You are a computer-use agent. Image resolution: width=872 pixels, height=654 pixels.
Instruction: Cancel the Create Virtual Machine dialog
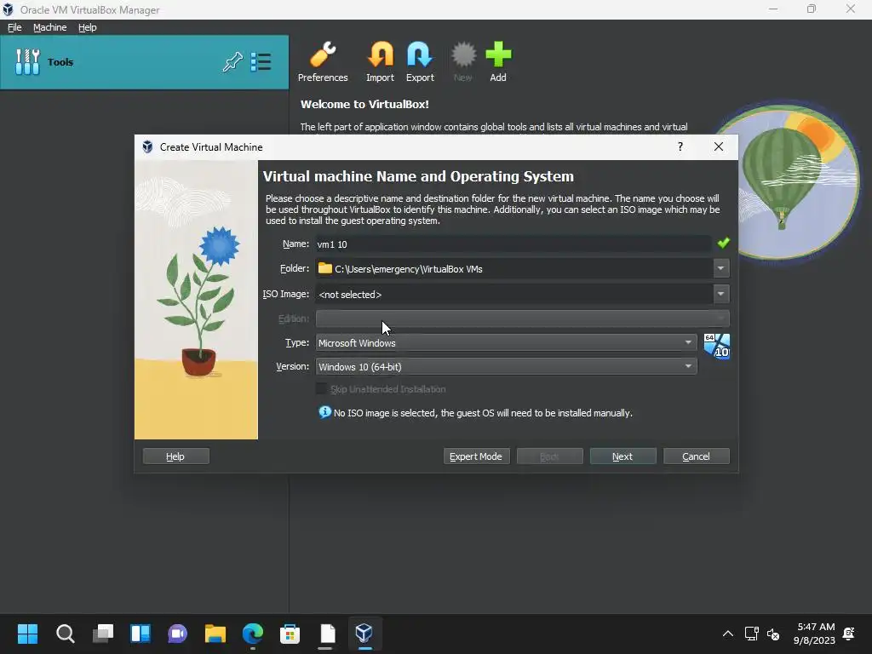(697, 456)
